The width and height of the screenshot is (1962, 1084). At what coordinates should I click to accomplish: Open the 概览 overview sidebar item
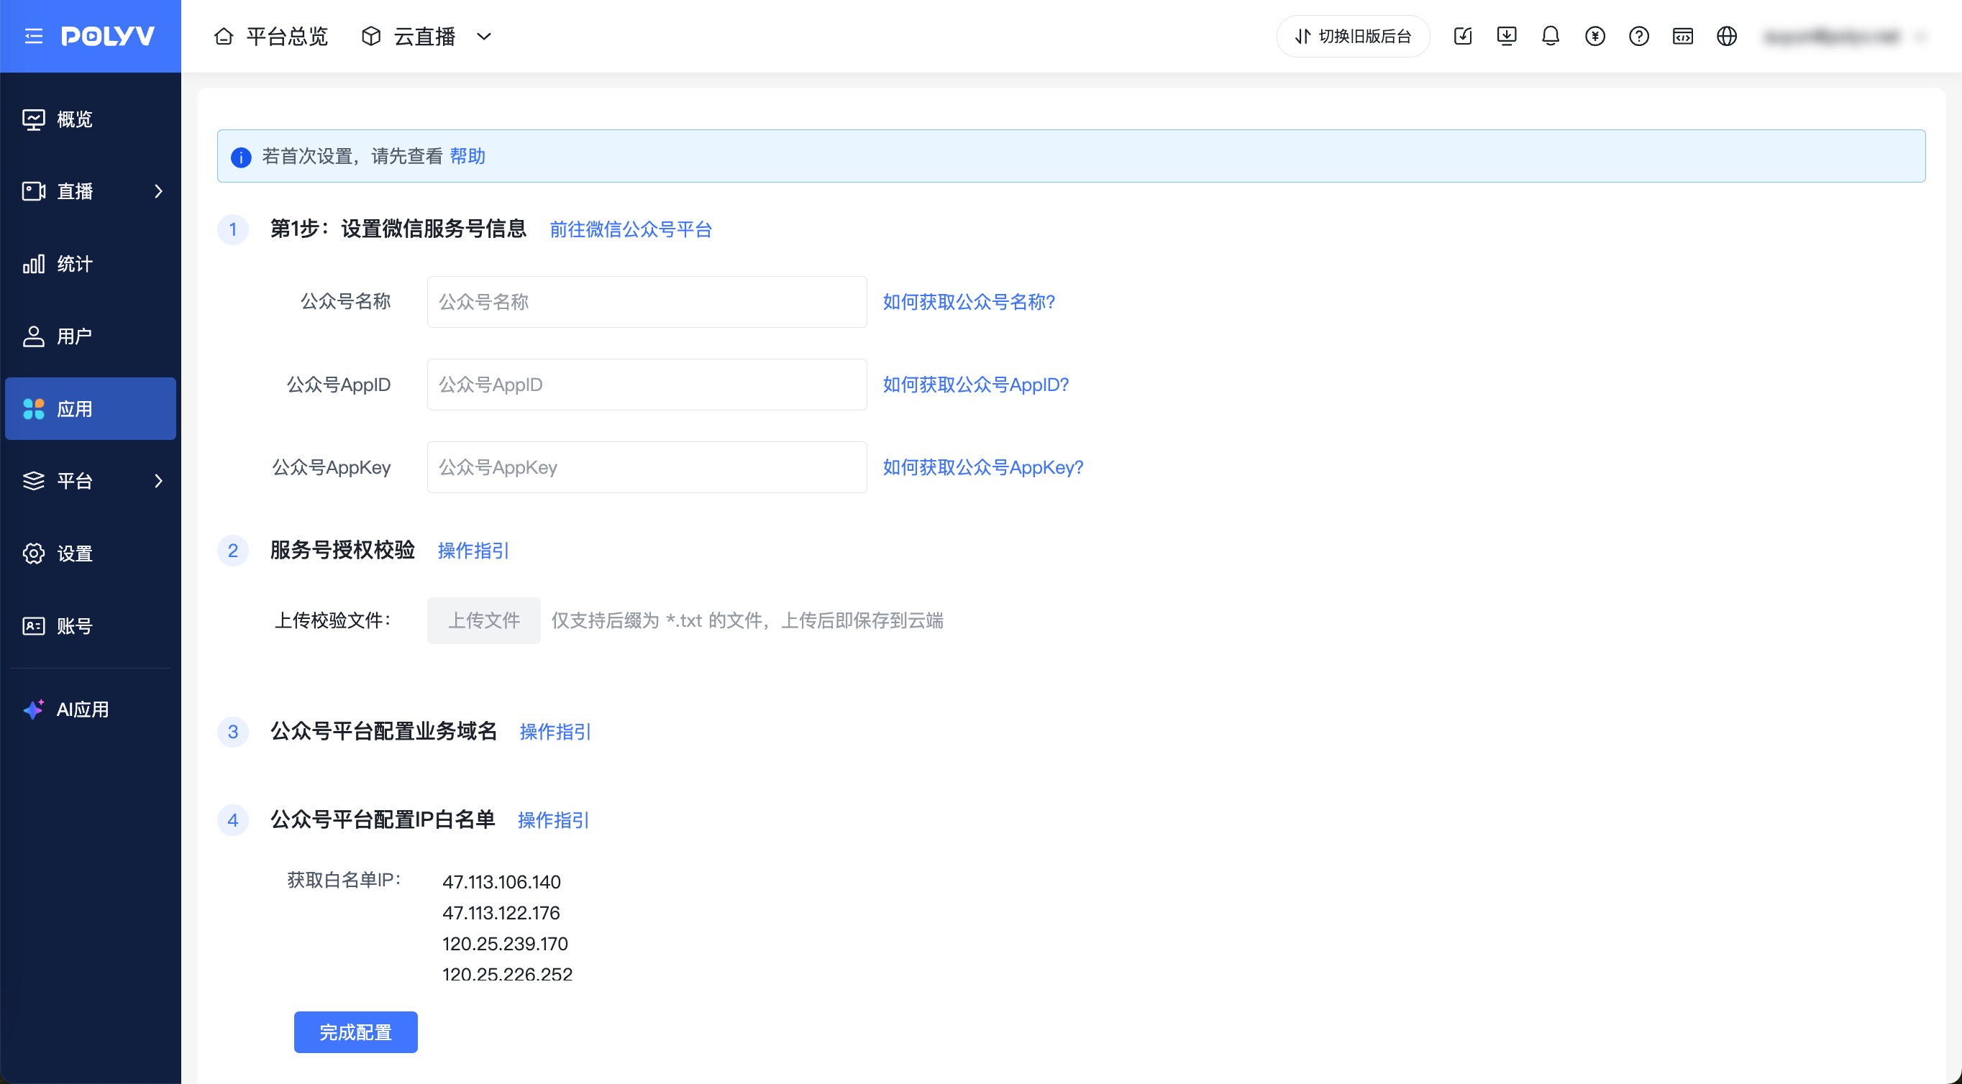(91, 119)
